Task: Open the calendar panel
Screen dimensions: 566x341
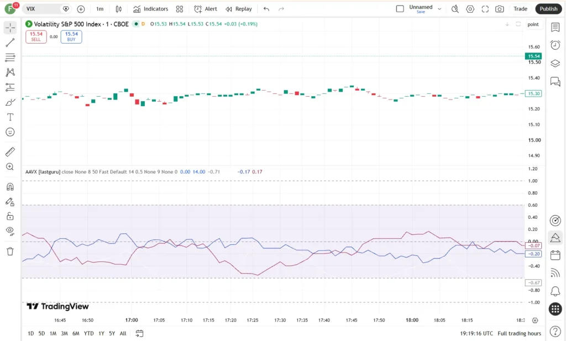Action: tap(555, 255)
